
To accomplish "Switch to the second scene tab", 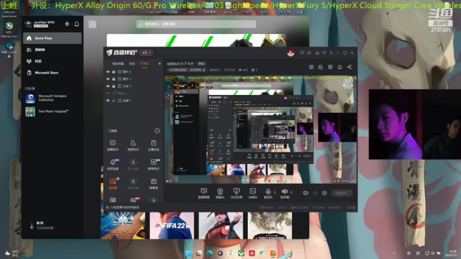I will (132, 64).
